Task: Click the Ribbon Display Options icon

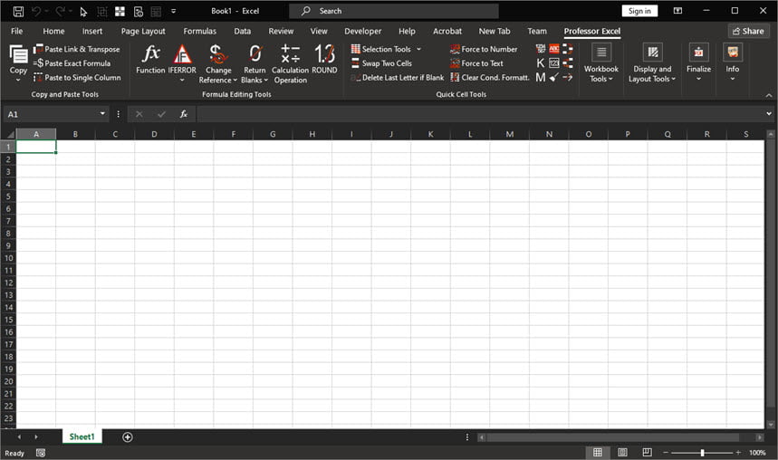Action: [677, 11]
